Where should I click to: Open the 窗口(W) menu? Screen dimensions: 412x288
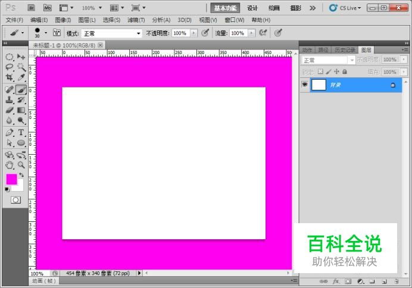point(235,20)
